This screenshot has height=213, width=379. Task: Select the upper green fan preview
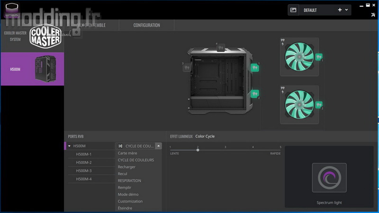(299, 57)
